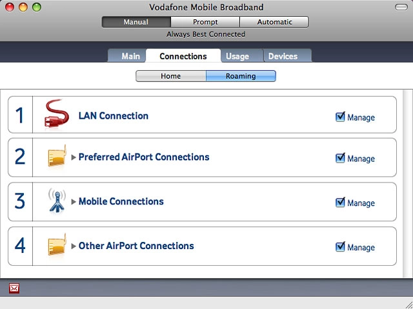
Task: Click the red envelope icon in status bar
Action: (x=14, y=288)
